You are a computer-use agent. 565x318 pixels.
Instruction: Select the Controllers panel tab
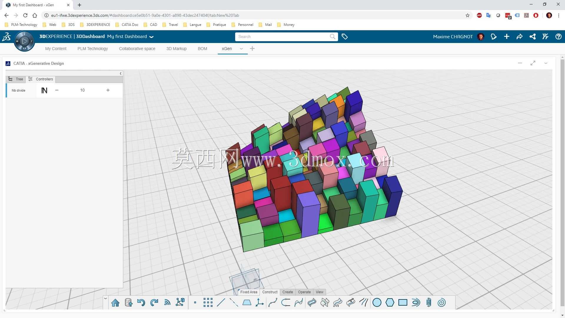(41, 79)
